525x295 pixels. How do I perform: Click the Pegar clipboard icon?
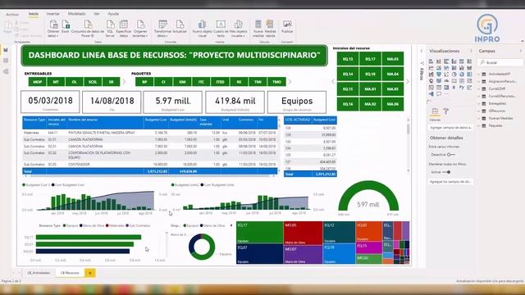tap(7, 25)
